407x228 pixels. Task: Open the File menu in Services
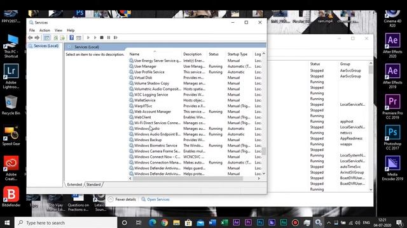32,30
